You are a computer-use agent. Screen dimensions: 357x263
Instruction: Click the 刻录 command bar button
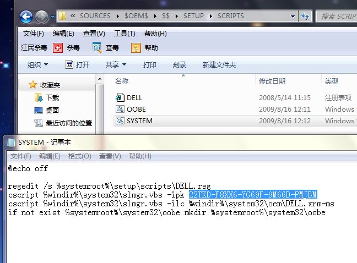point(180,64)
